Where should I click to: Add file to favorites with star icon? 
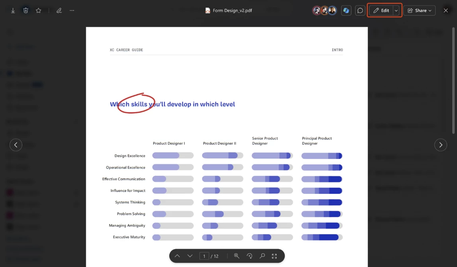[x=39, y=10]
